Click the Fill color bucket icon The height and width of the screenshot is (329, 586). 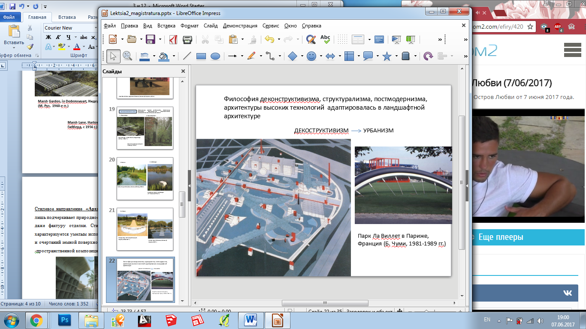(x=163, y=56)
